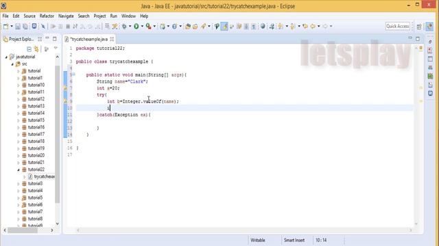Maximize the Project Explorer panel
This screenshot has height=246, width=439.
55,39
